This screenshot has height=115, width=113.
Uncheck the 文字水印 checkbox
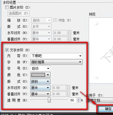pos(7,50)
